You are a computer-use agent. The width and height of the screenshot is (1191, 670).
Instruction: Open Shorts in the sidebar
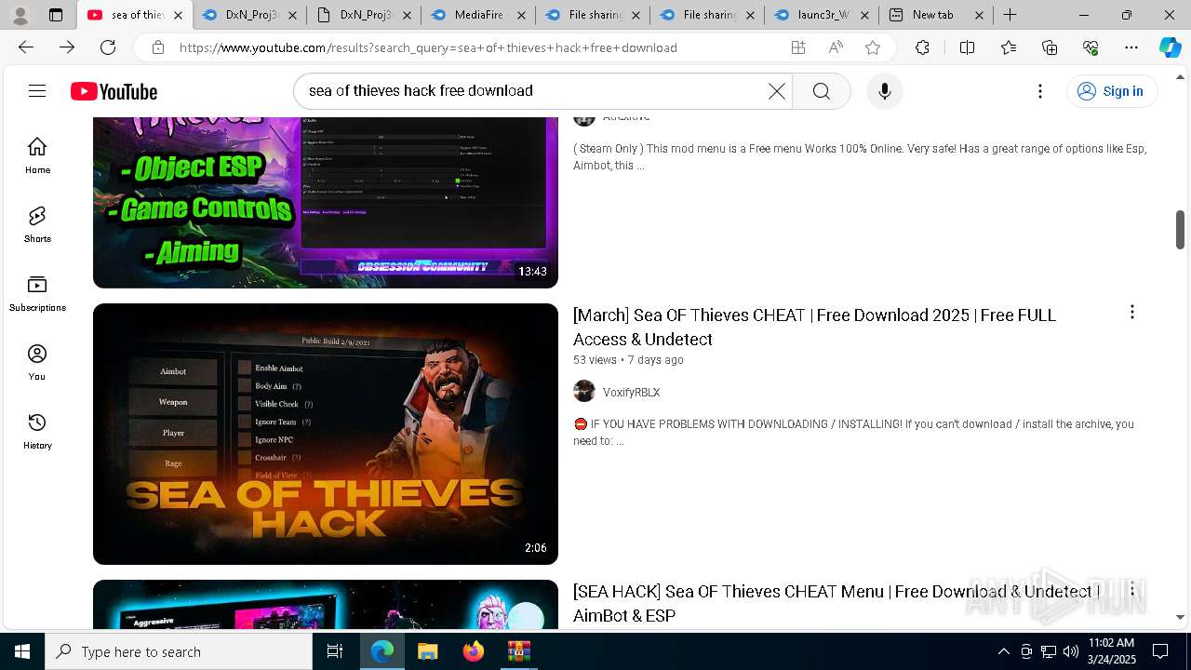37,224
